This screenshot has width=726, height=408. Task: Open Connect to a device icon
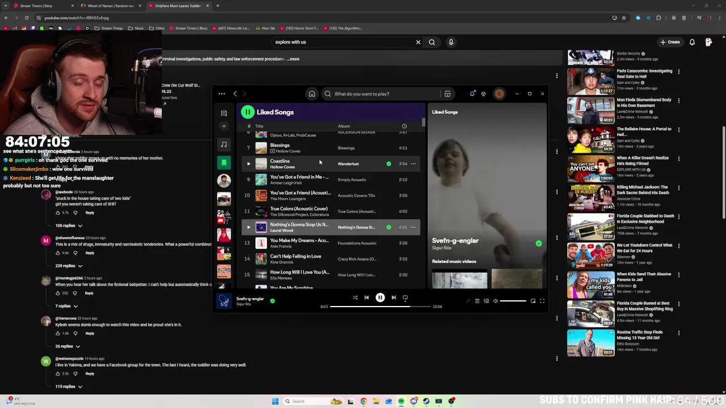coord(486,301)
